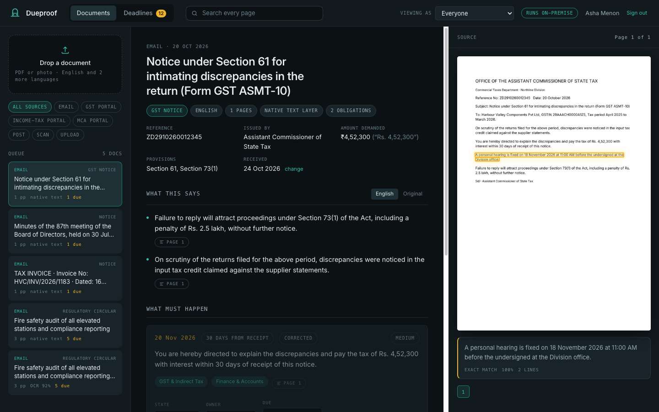Toggle the Email source filter chip
This screenshot has width=659, height=412.
pos(66,107)
